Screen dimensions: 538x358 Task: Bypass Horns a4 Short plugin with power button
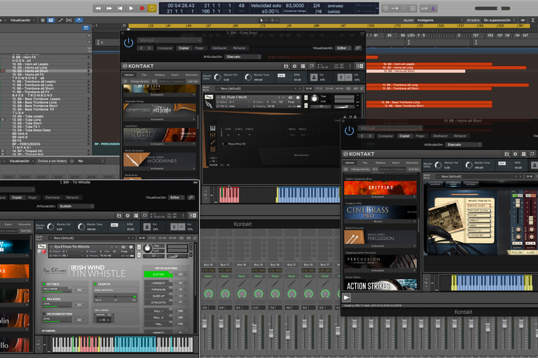click(x=350, y=131)
